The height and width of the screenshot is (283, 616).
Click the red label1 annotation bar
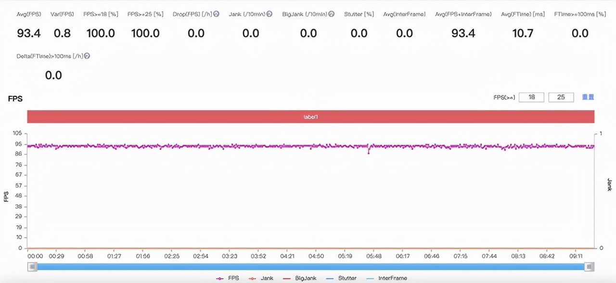[312, 116]
